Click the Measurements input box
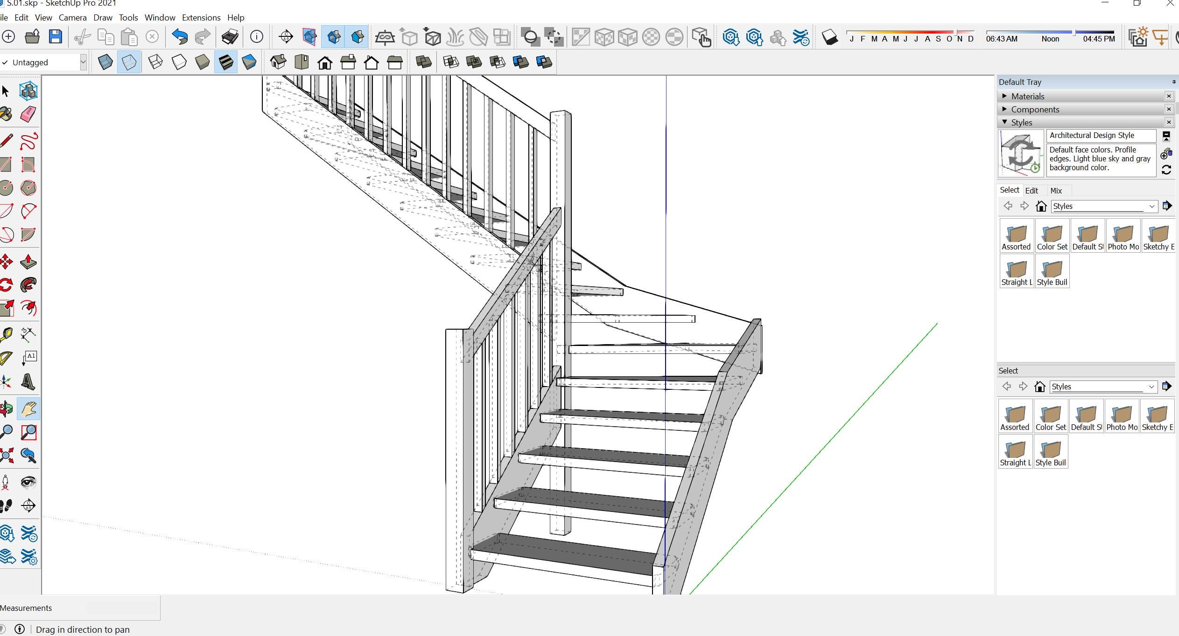The height and width of the screenshot is (636, 1179). tap(123, 608)
